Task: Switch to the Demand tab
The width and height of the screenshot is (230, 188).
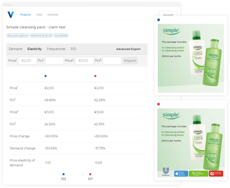Action: [16, 49]
